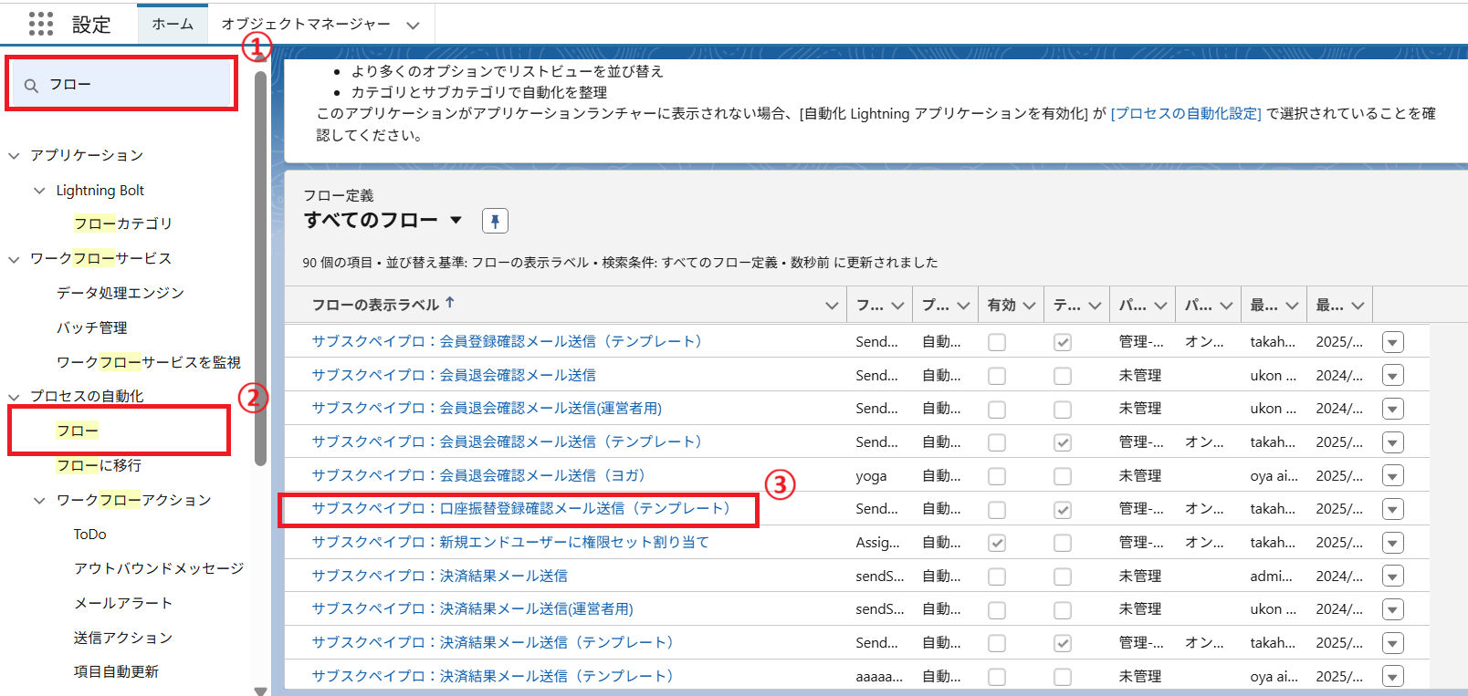Toggle 有効 checkbox for 会員退会確認メール送信 row

click(x=997, y=376)
